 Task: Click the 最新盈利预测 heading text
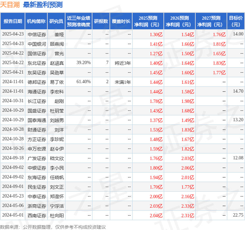[43, 5]
